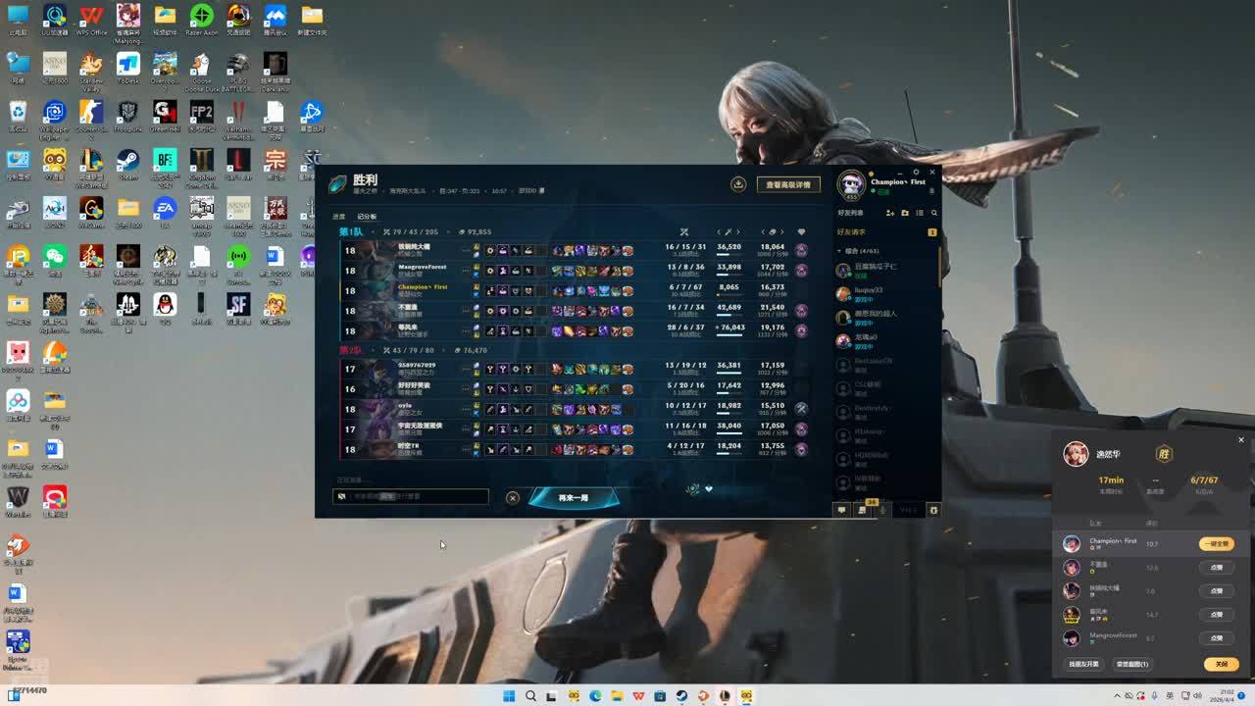The width and height of the screenshot is (1255, 706).
Task: Search friends using the magnifier icon
Action: 933,213
